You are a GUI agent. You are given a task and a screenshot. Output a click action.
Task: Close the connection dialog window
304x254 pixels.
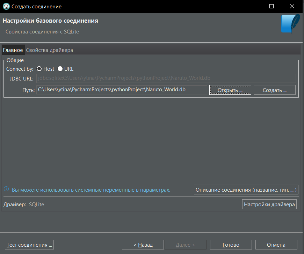(x=292, y=6)
